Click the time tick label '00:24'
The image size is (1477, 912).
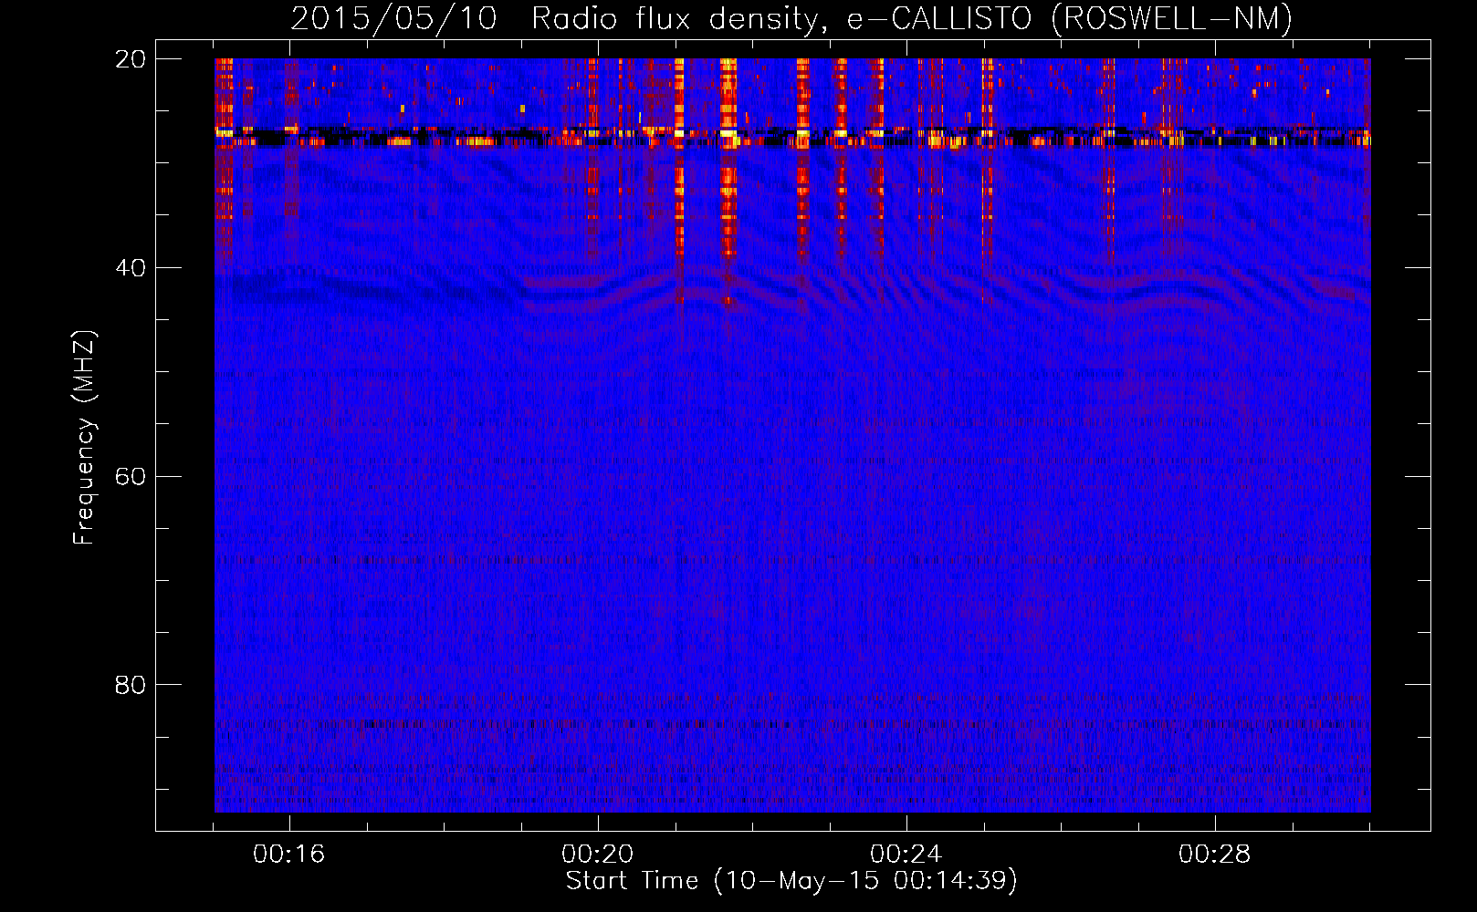click(906, 855)
